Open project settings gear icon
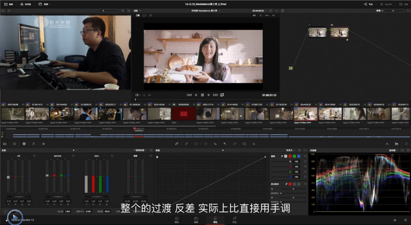The width and height of the screenshot is (411, 225). point(406,220)
